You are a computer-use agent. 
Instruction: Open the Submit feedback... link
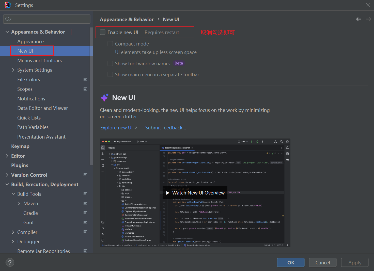coord(166,128)
